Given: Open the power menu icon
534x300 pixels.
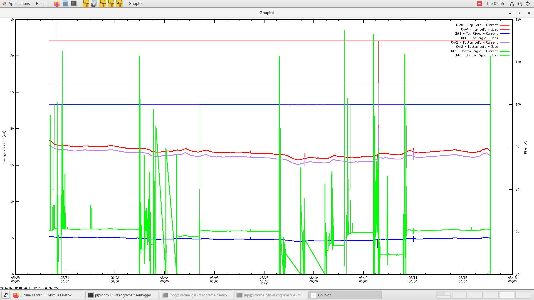Looking at the screenshot, I should [528, 4].
